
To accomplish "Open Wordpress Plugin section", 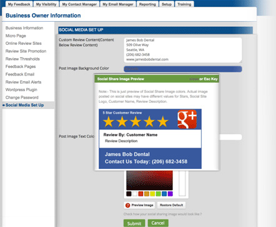I will tap(21, 90).
